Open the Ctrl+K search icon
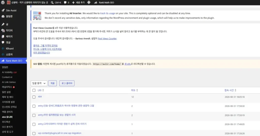 click(x=52, y=3)
